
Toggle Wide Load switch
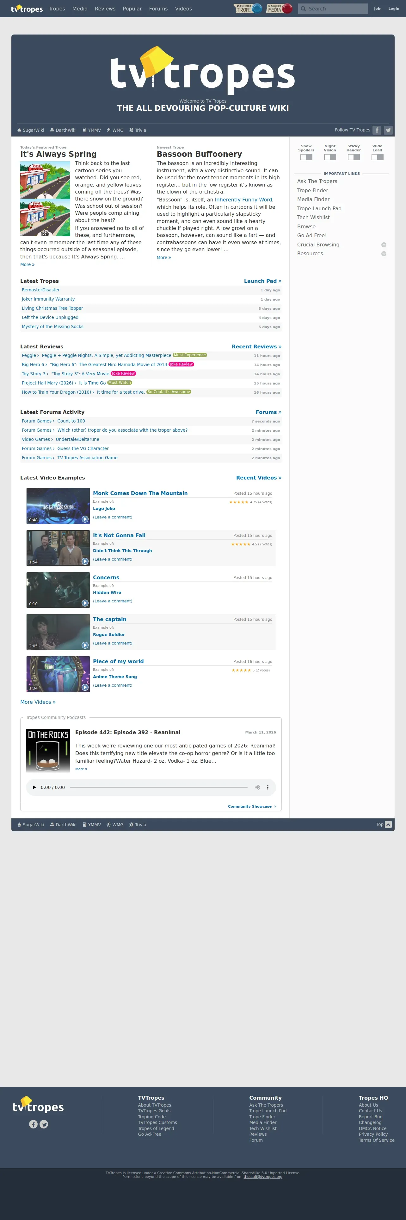click(377, 157)
